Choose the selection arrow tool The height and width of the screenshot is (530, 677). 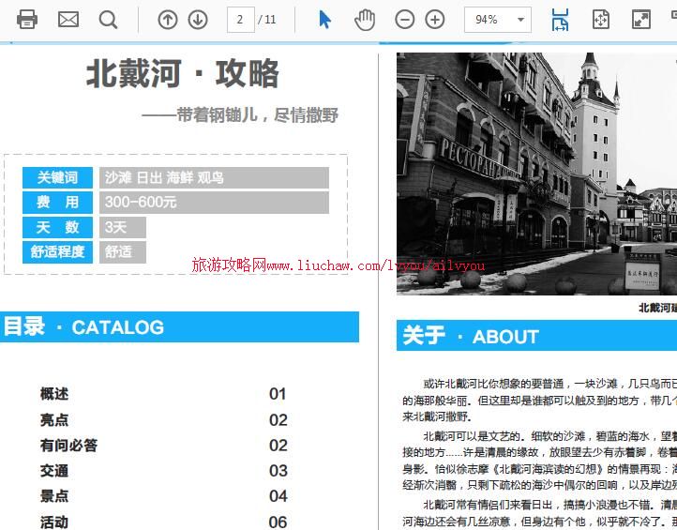point(324,20)
